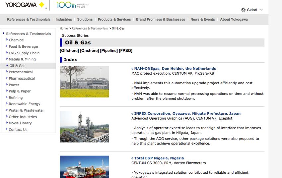
Task: Click the globe icon beside Global
Action: (243, 10)
